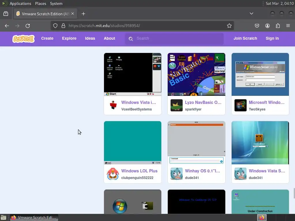Open Explore in Scratch navbar
Image resolution: width=295 pixels, height=221 pixels.
(x=69, y=38)
